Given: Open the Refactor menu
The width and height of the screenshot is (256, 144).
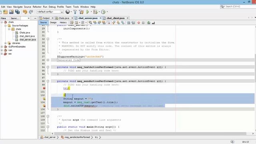Looking at the screenshot, I should [37, 7].
